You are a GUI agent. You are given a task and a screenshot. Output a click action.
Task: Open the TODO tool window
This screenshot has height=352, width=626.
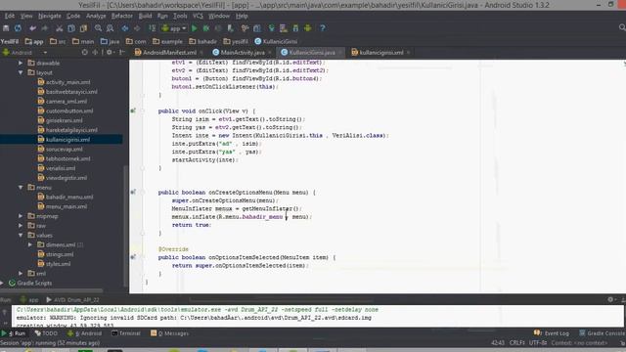pyautogui.click(x=46, y=333)
